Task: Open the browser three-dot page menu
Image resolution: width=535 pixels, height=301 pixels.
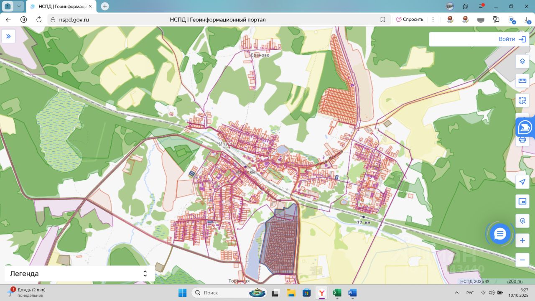Action: click(x=433, y=20)
